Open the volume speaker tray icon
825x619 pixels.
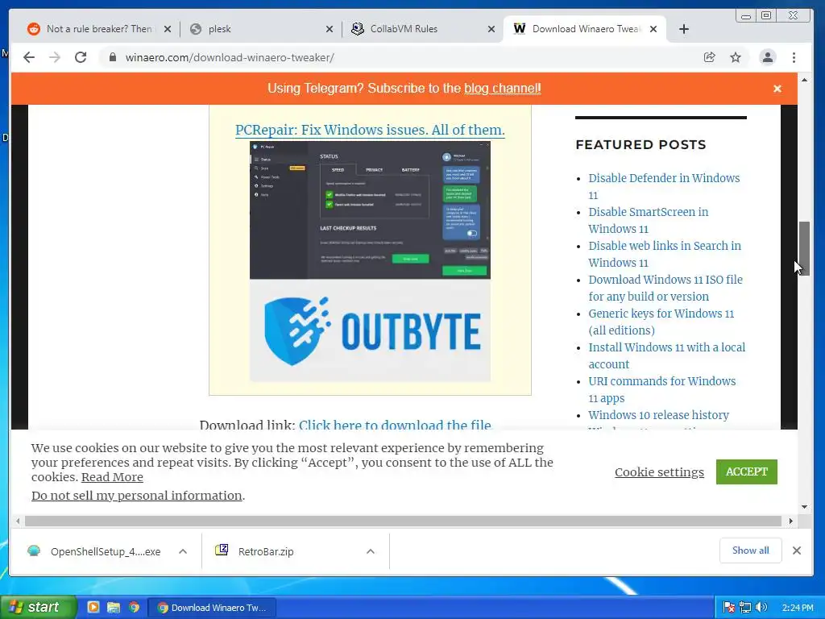coord(761,608)
